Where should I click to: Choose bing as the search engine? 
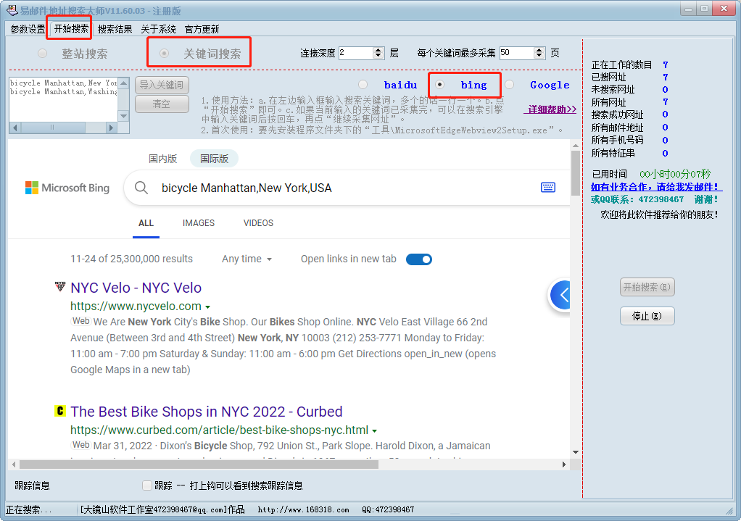click(x=439, y=85)
